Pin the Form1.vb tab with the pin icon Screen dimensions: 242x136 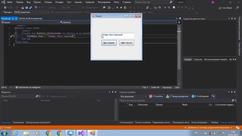[13, 19]
